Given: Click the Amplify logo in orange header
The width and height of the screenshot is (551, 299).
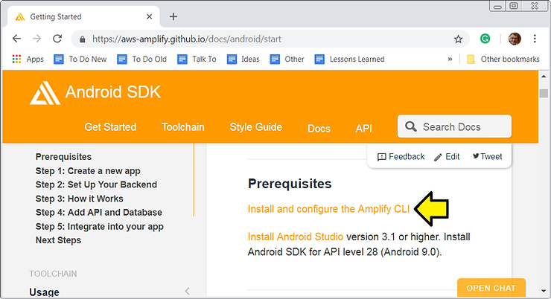Looking at the screenshot, I should click(x=44, y=93).
